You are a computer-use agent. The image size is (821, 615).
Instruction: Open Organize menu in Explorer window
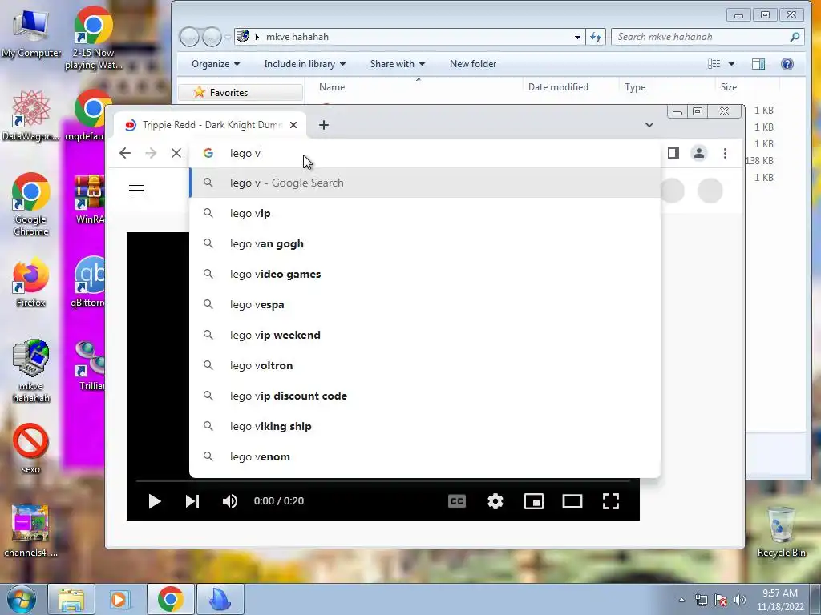[215, 64]
